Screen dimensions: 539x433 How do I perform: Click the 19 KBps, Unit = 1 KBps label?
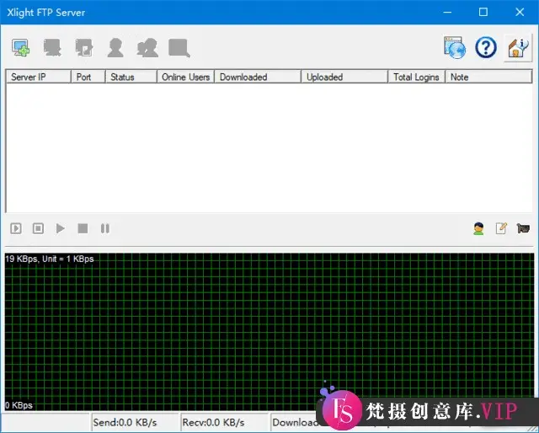tap(50, 259)
